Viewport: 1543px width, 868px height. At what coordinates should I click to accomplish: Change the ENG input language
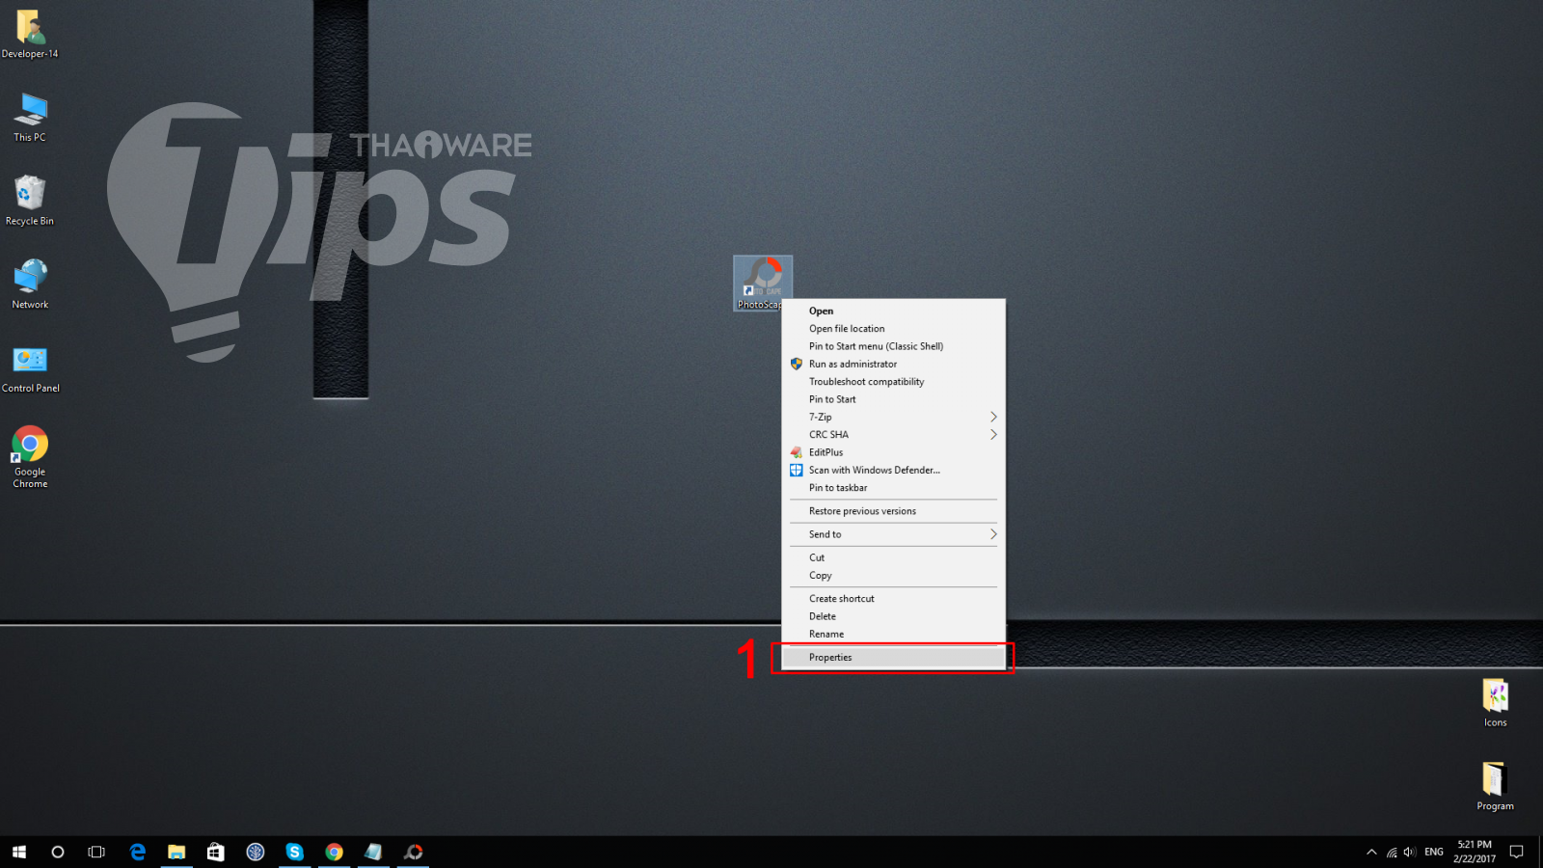tap(1434, 852)
